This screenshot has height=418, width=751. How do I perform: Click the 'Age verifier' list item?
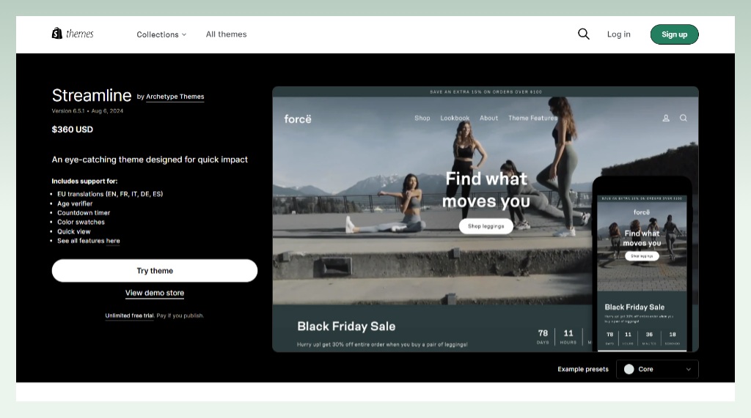coord(75,204)
